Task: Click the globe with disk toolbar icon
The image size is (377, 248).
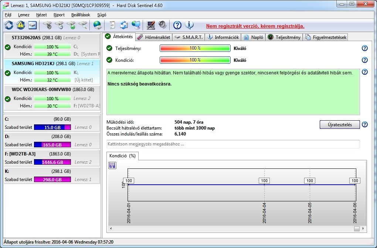Action: [x=98, y=25]
